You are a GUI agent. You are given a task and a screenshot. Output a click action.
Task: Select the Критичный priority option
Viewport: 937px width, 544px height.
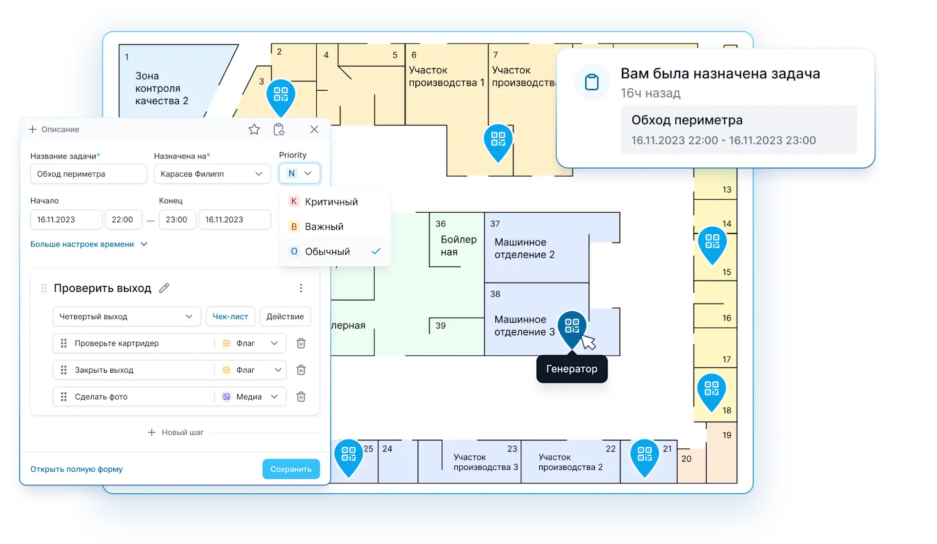[331, 202]
